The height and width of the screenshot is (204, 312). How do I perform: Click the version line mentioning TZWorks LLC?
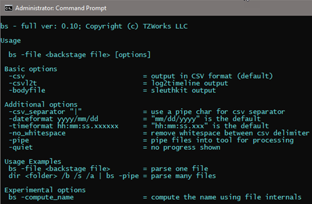(x=94, y=26)
